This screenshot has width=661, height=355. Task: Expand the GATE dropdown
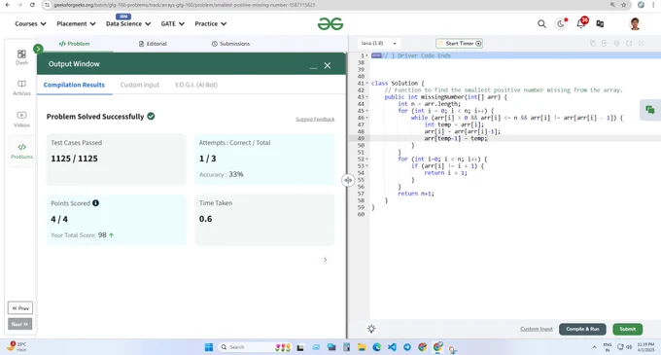[172, 24]
